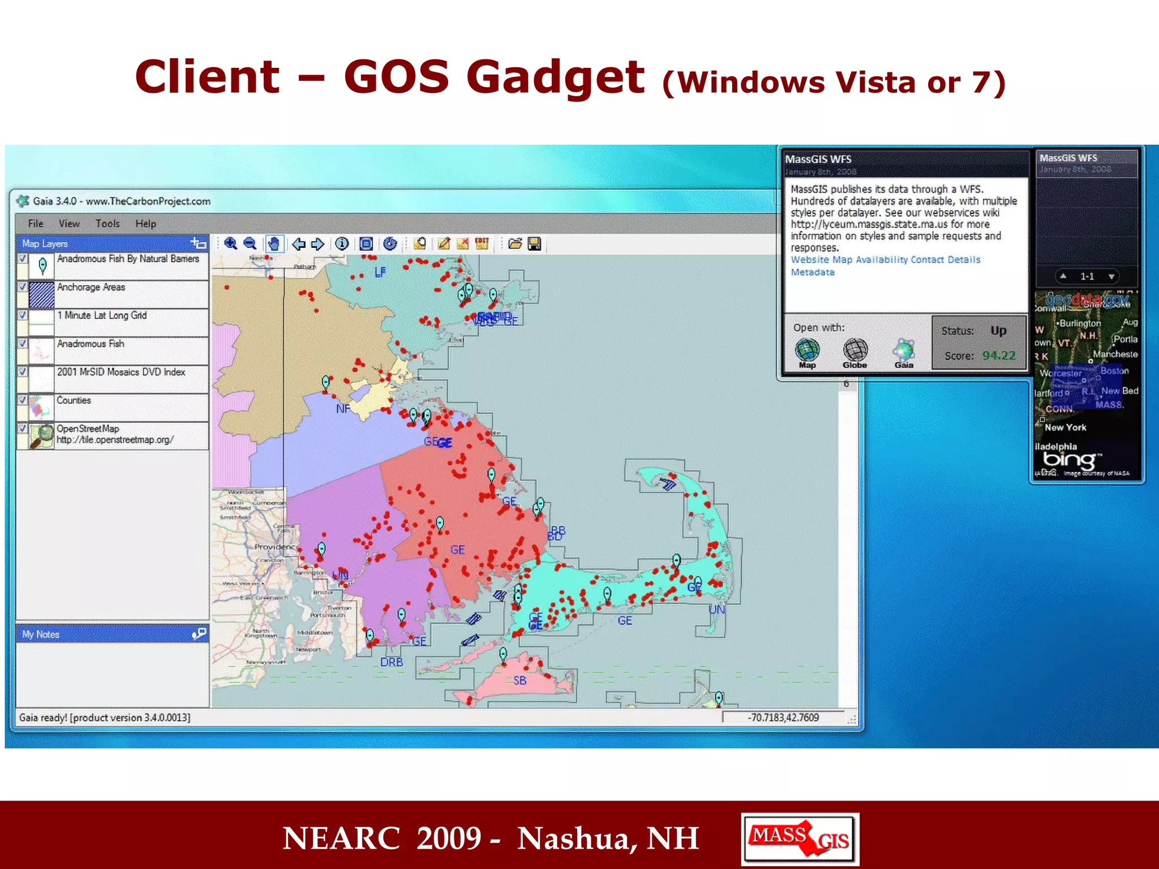The height and width of the screenshot is (869, 1159).
Task: Disable the OpenStreetMap layer checkbox
Action: tap(23, 428)
